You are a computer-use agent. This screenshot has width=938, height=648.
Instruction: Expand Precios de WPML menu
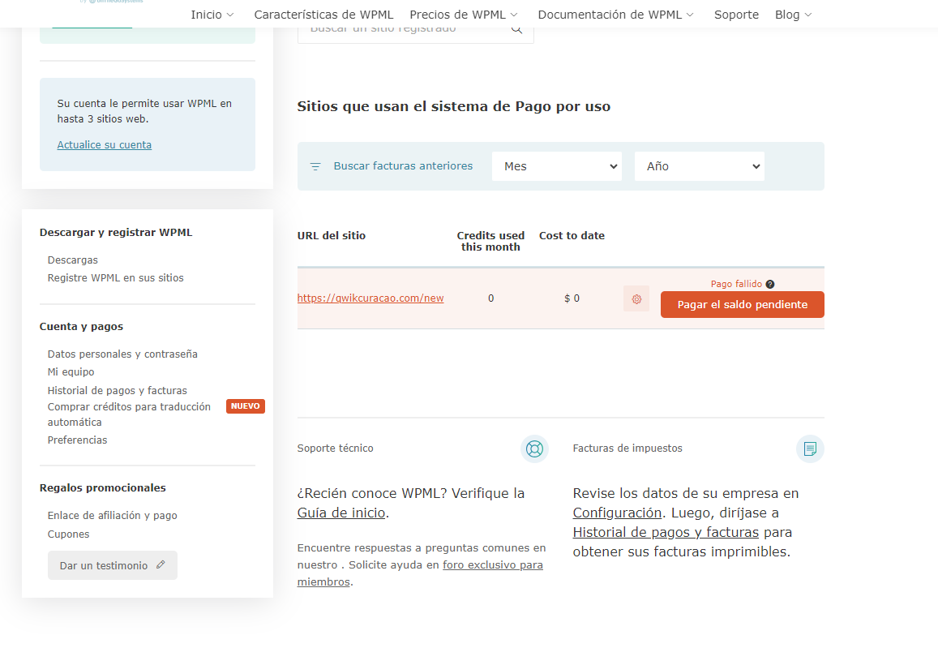coord(464,15)
